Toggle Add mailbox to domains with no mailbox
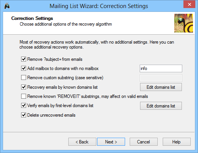 (23, 68)
